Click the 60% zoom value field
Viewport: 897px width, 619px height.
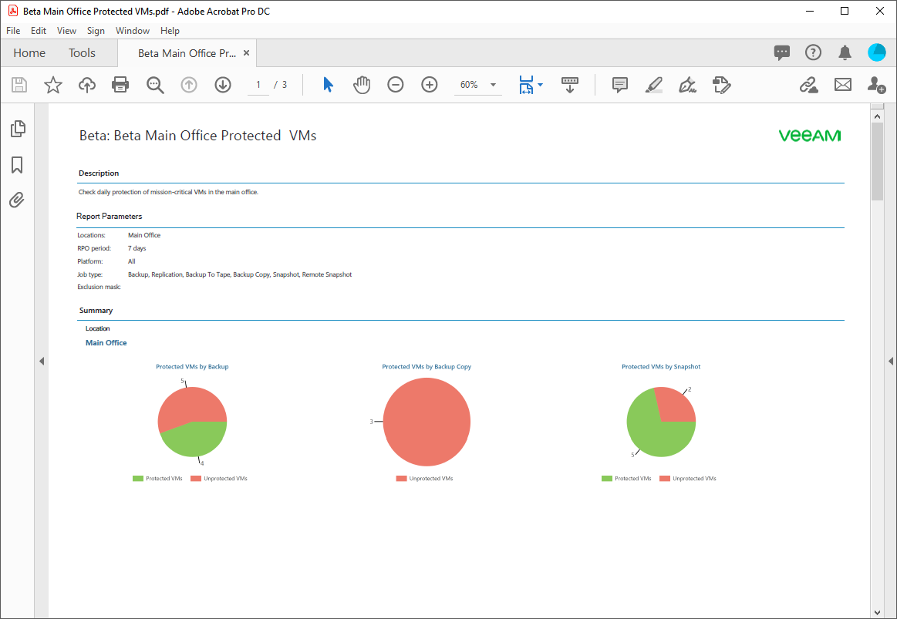pyautogui.click(x=469, y=85)
